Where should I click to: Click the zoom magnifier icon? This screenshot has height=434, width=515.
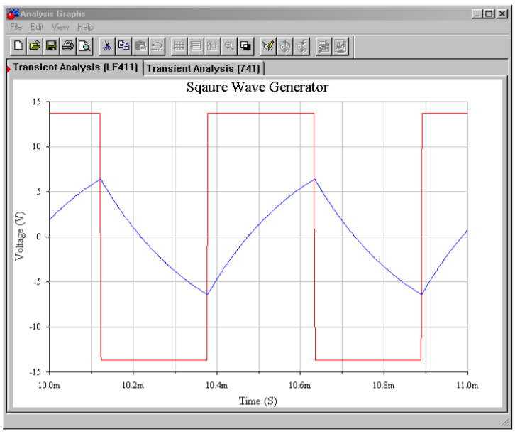[229, 46]
